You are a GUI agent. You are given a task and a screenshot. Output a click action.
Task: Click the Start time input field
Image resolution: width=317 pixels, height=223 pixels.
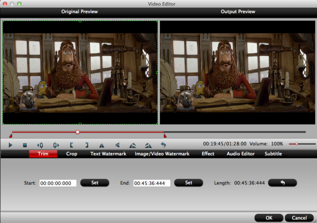click(58, 183)
